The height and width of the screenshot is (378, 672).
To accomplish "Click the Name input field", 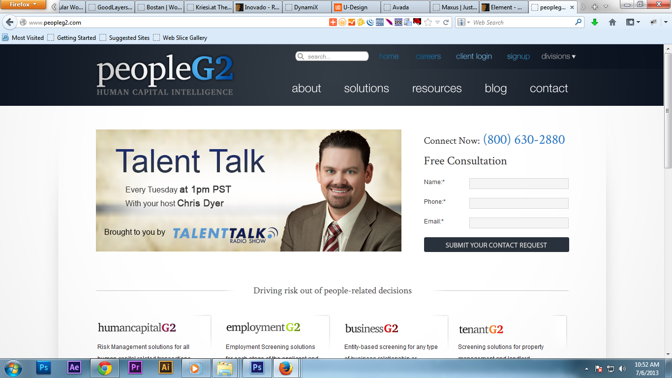I will tap(519, 184).
